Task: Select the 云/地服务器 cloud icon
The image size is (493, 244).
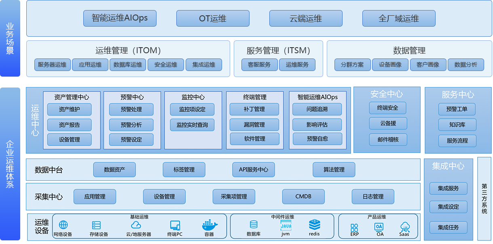Action: click(x=136, y=225)
